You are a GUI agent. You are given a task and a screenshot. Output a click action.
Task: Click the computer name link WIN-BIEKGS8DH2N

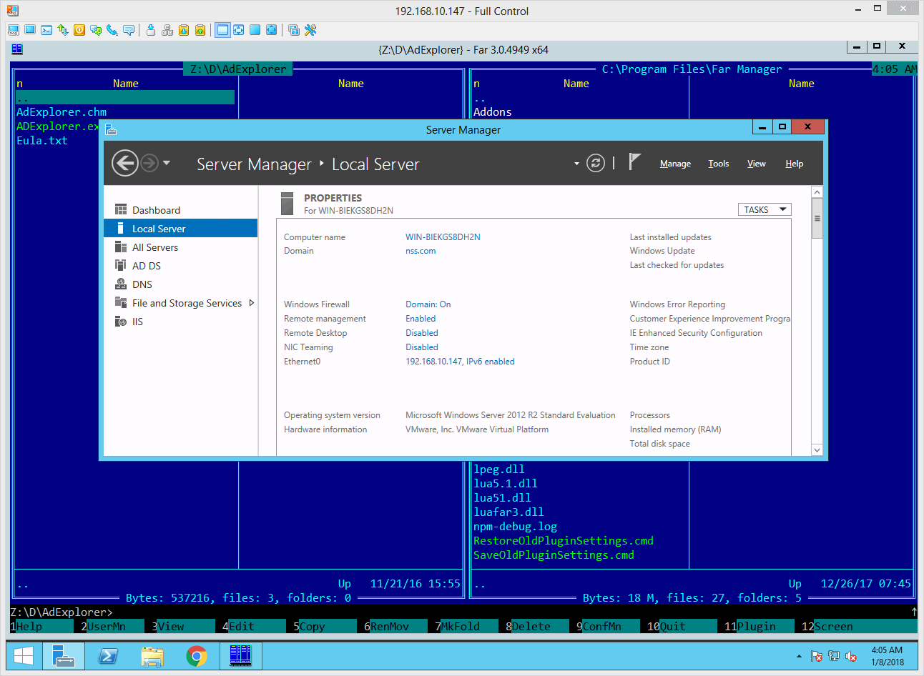(x=443, y=237)
